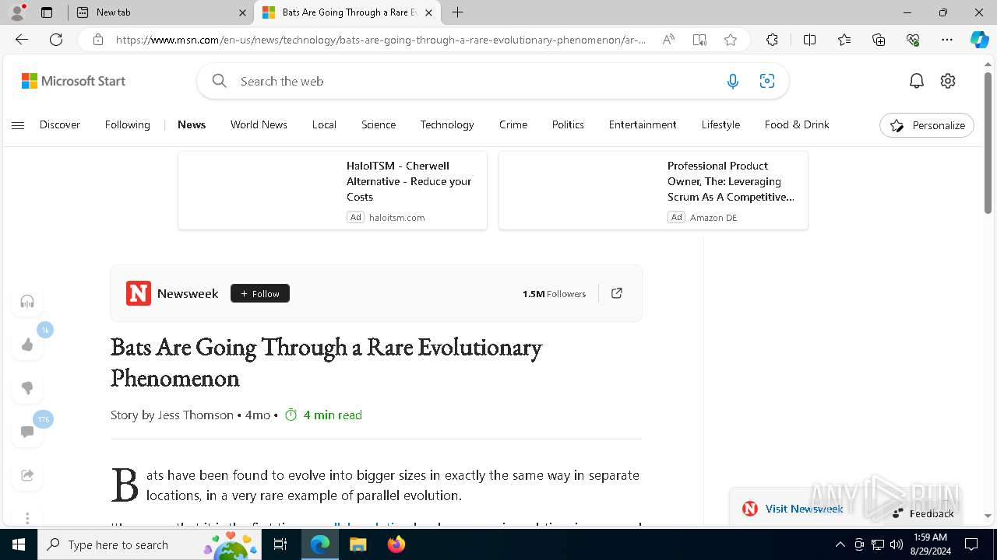
Task: Open the Lifestyle section
Action: pos(720,124)
